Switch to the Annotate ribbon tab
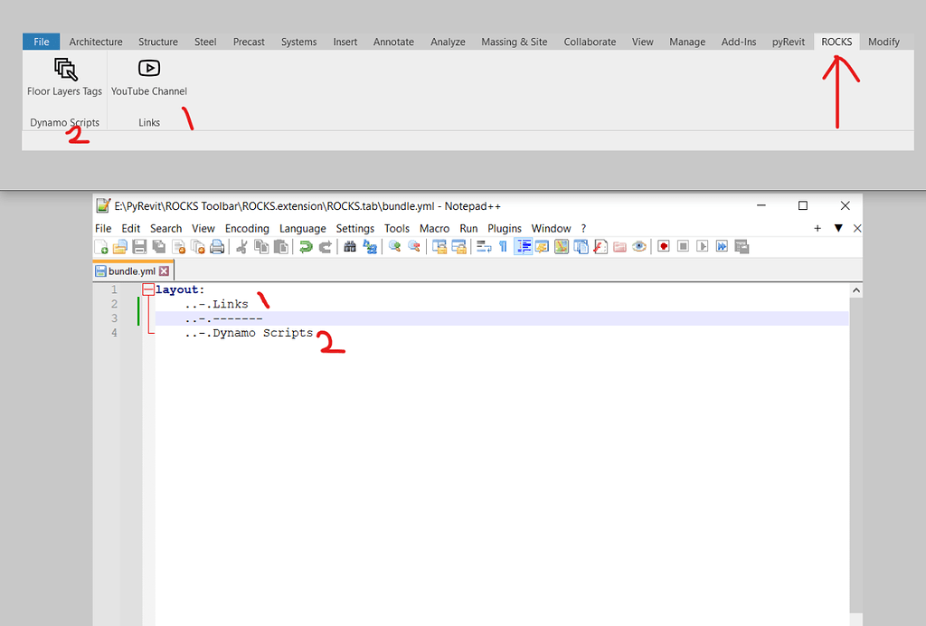926x626 pixels. coord(393,42)
